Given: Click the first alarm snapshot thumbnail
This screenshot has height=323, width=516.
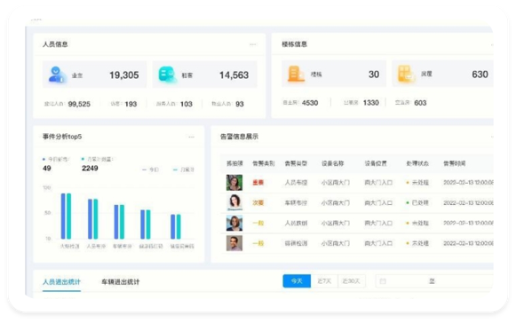Looking at the screenshot, I should click(234, 183).
